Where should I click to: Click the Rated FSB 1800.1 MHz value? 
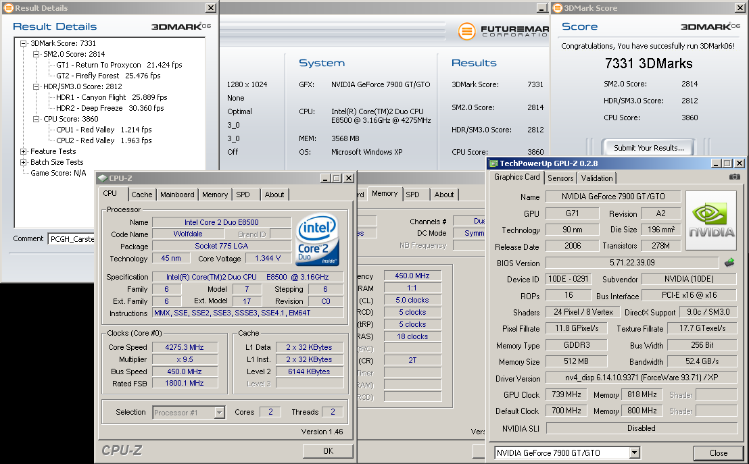tap(185, 384)
